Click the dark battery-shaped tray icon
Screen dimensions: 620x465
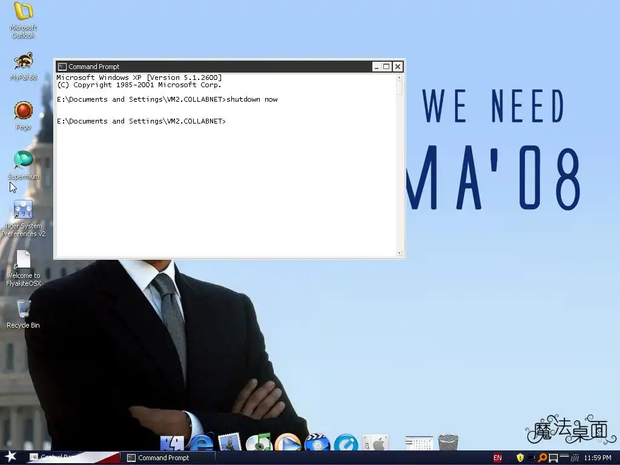532,458
